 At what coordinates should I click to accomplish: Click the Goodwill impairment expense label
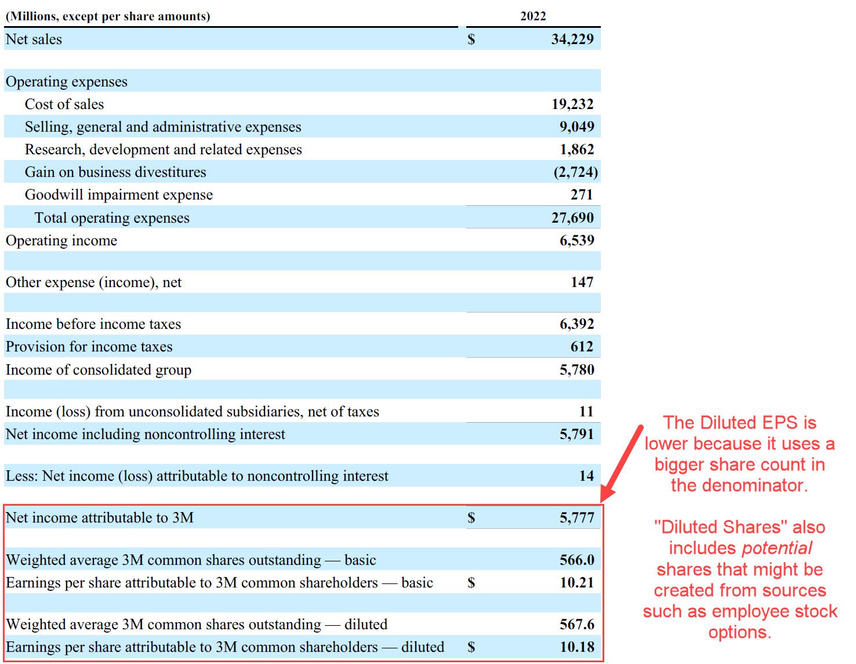coord(118,195)
